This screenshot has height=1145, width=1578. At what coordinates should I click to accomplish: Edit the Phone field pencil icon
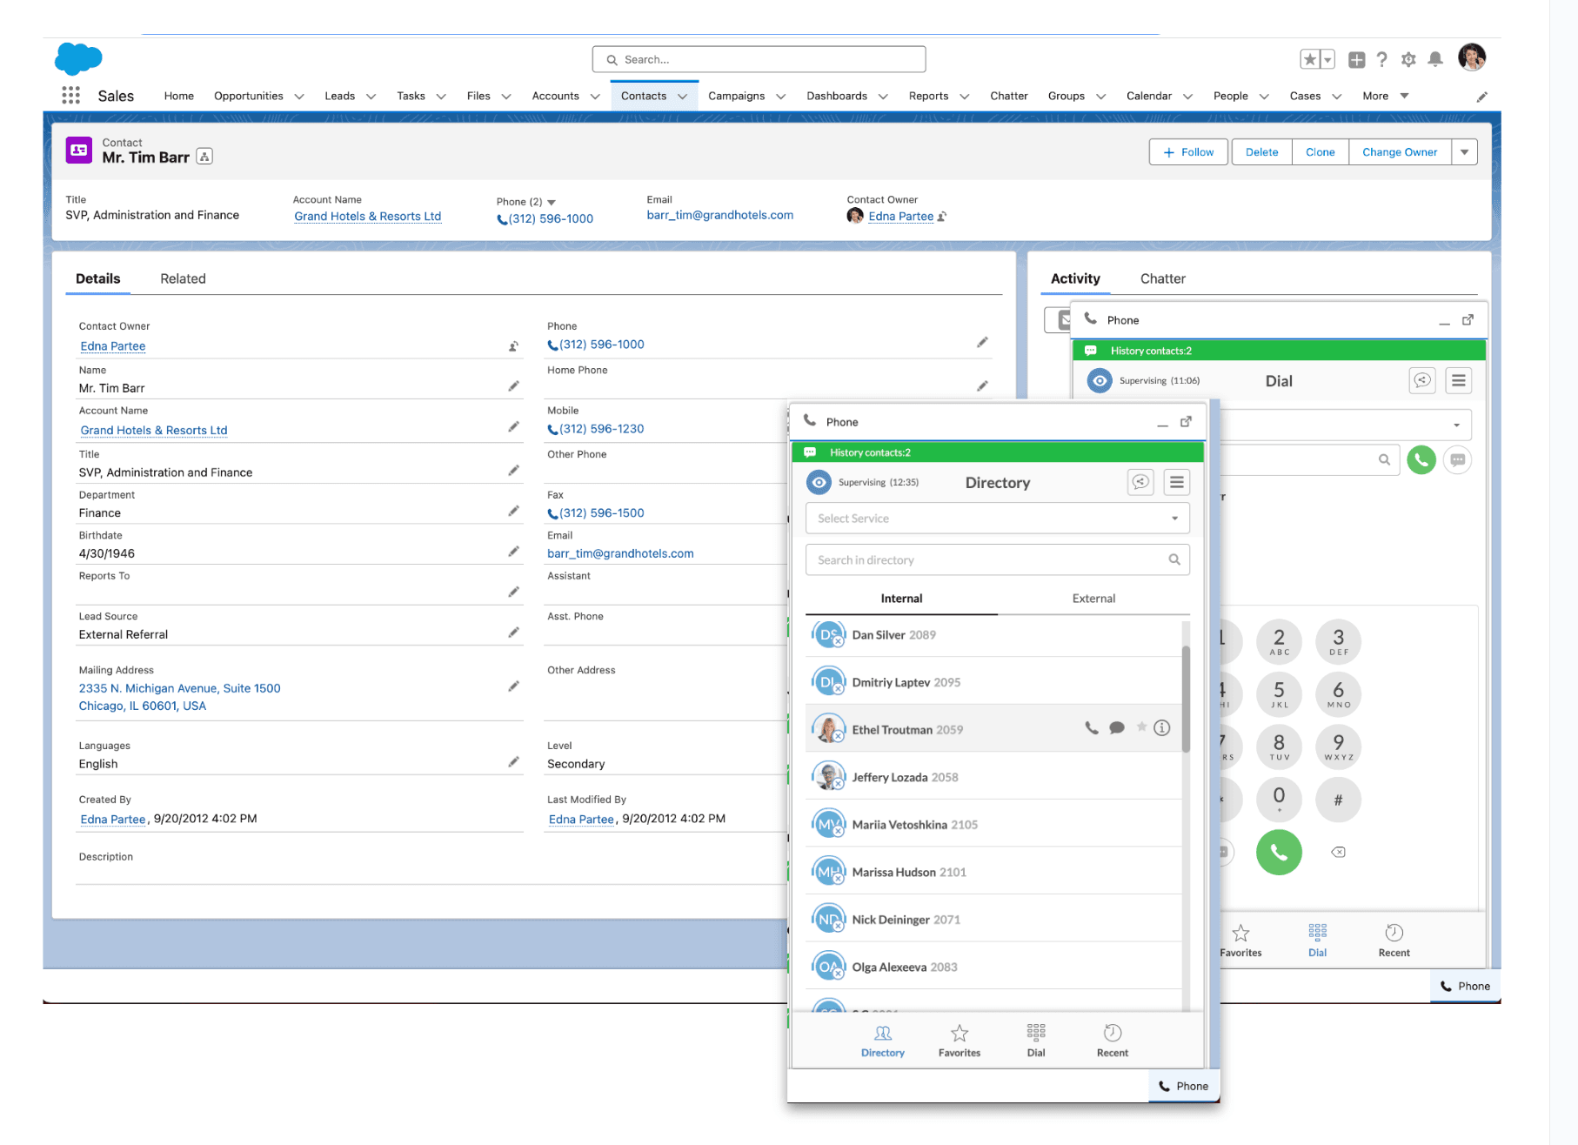(982, 343)
